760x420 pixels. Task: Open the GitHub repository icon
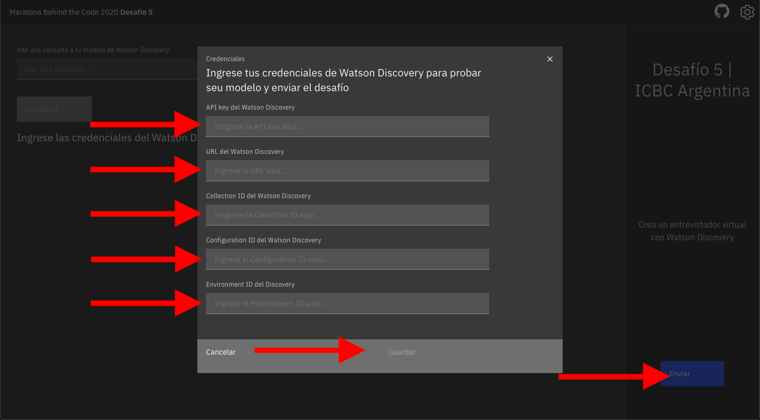coord(721,12)
